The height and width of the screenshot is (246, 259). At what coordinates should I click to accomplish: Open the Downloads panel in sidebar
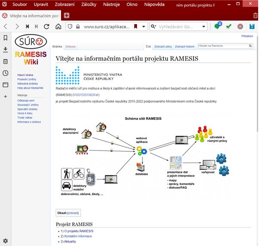pos(5,49)
